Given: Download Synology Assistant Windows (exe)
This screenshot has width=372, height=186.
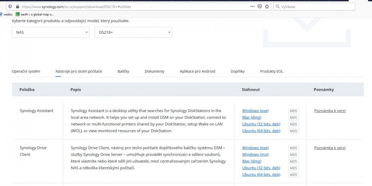Looking at the screenshot, I should 255,111.
